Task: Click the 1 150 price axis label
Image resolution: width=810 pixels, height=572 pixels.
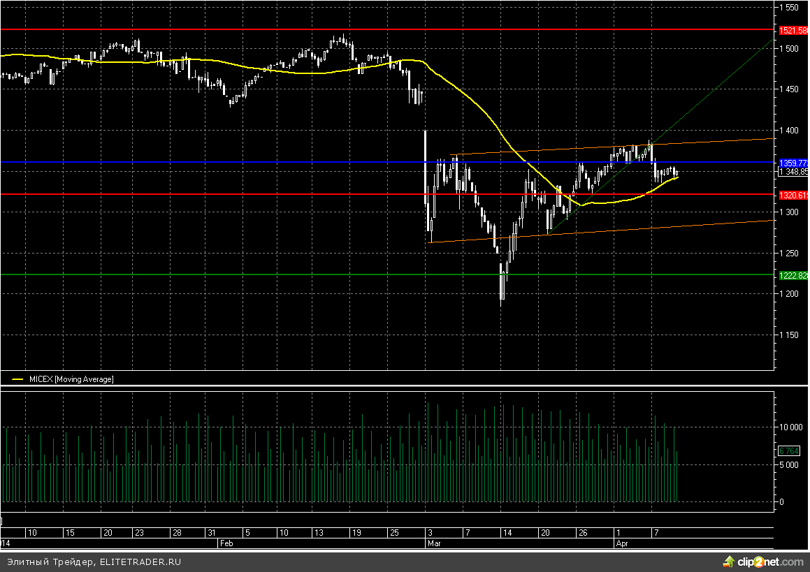Action: (789, 335)
